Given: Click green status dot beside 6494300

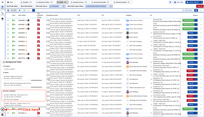Looking at the screenshot, I should [x=26, y=33].
